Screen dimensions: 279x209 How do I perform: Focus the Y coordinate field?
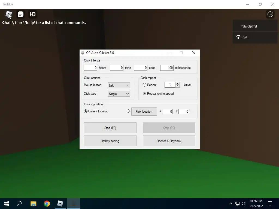point(184,111)
